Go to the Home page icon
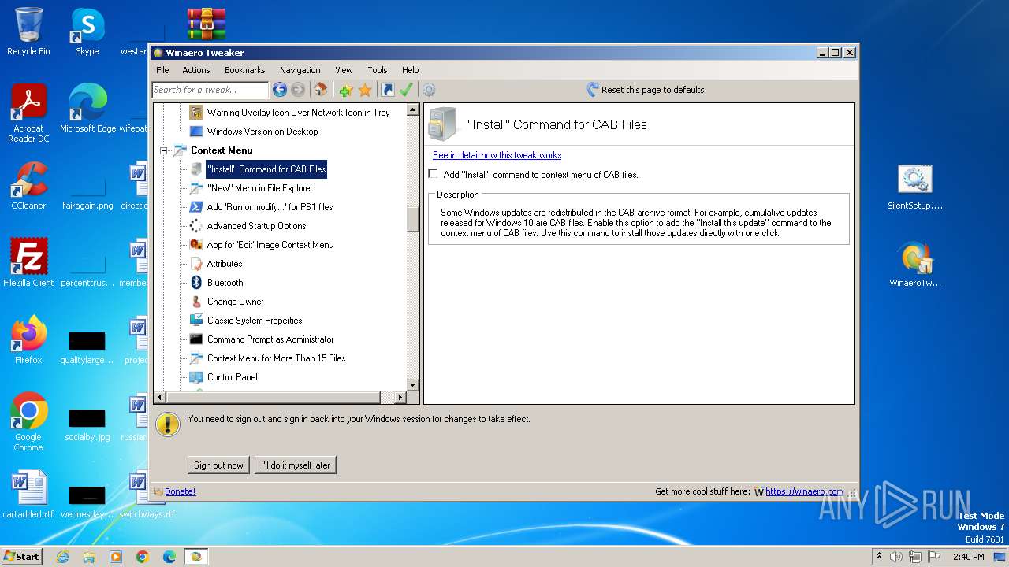Viewport: 1009px width, 567px height. [x=320, y=90]
